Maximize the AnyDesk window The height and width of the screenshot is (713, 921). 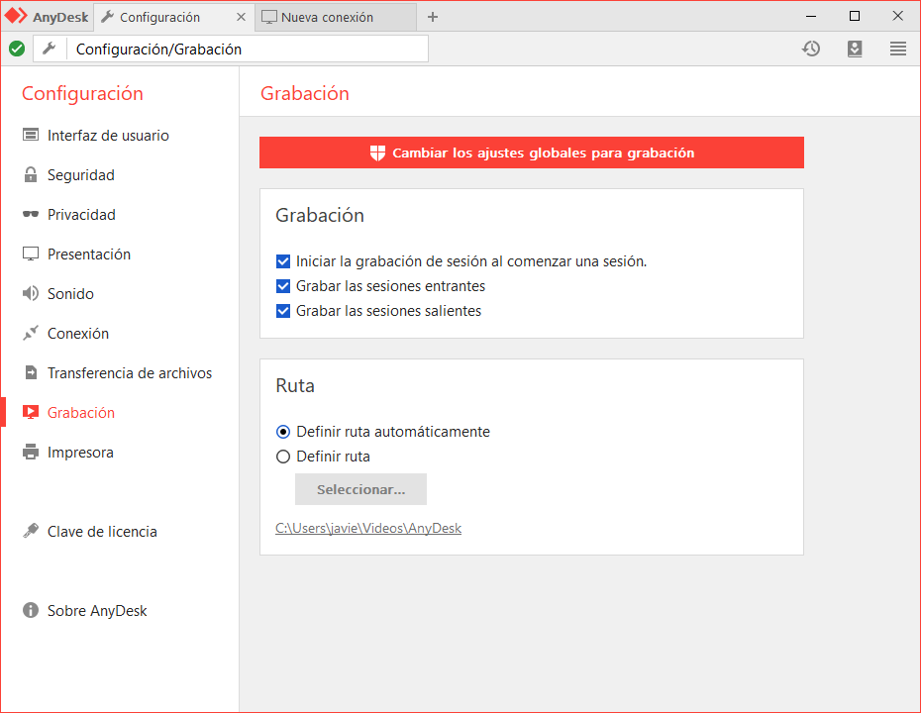pyautogui.click(x=855, y=17)
